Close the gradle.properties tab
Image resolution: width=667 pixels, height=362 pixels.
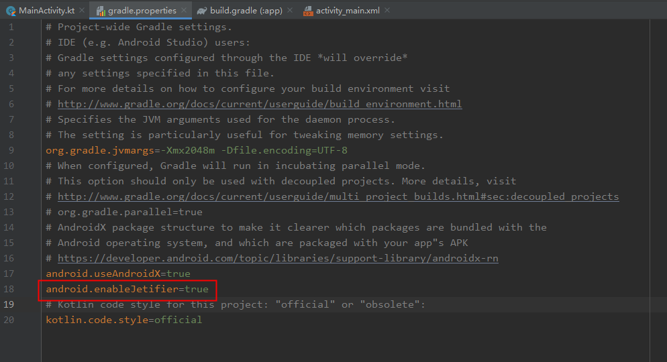(184, 10)
